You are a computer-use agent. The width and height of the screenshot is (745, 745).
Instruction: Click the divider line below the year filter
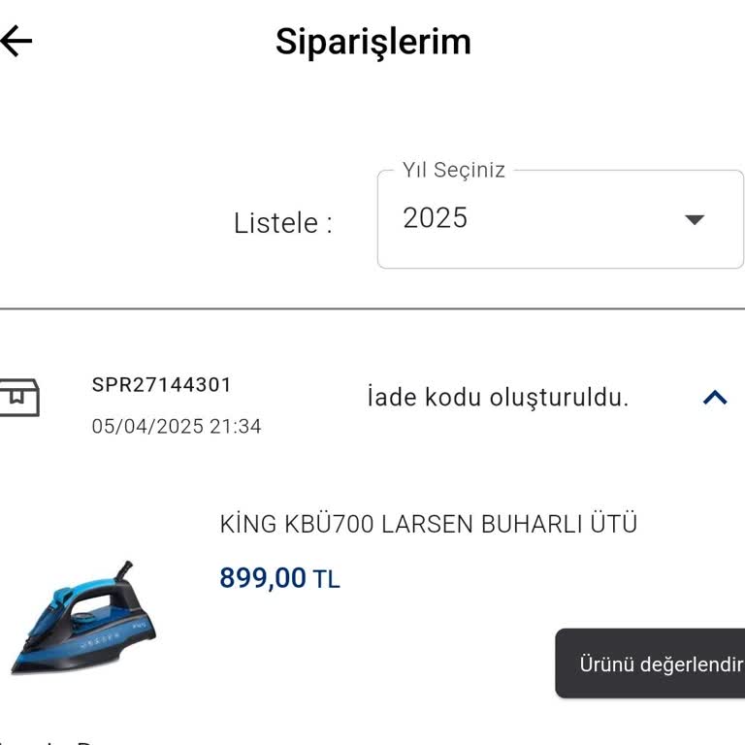point(372,308)
